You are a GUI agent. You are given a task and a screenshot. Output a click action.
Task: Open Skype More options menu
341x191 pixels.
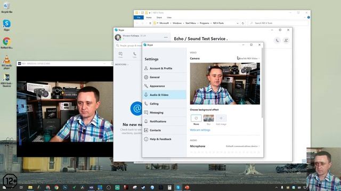point(166,37)
